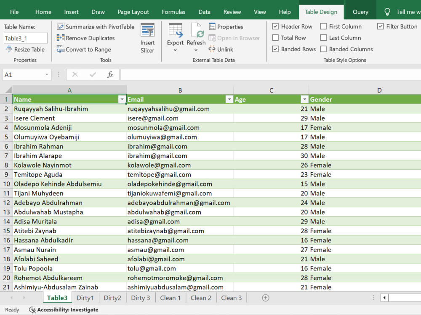Open the Insert Slicer tool
The height and width of the screenshot is (315, 421).
pos(147,38)
